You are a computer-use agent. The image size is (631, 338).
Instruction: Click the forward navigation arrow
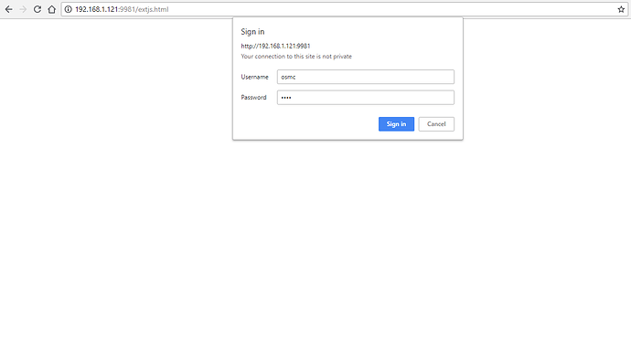coord(23,9)
